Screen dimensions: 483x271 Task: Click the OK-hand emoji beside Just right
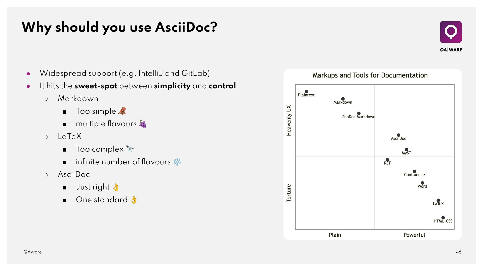[116, 187]
